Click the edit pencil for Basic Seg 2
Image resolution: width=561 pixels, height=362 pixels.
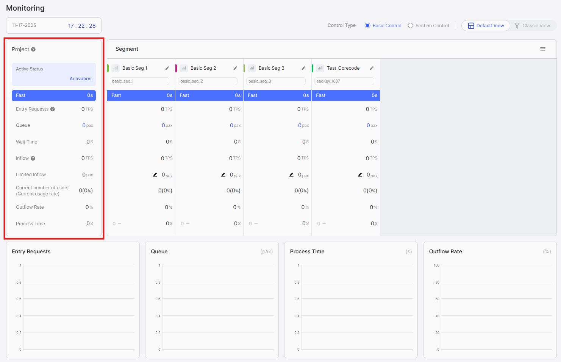235,68
